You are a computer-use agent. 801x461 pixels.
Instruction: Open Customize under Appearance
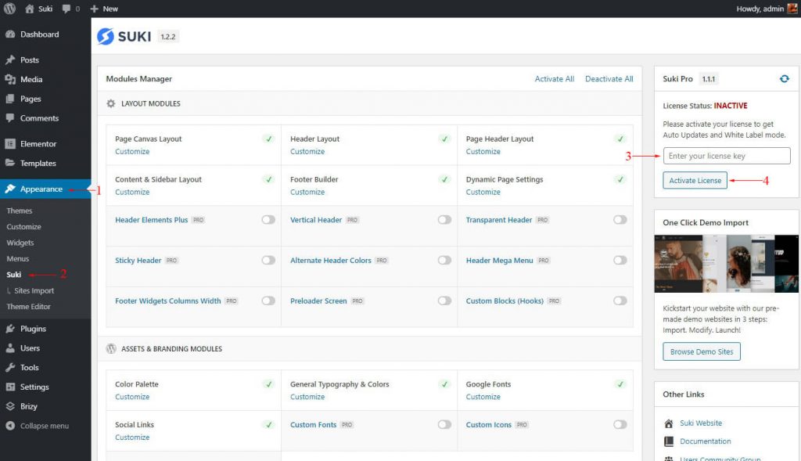point(23,226)
